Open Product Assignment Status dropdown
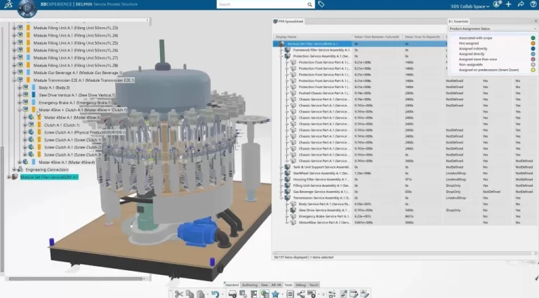This screenshot has width=539, height=298. 491,29
